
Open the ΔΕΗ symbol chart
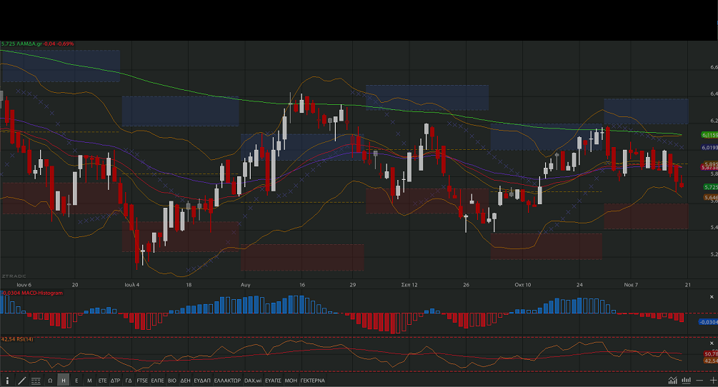[185, 381]
